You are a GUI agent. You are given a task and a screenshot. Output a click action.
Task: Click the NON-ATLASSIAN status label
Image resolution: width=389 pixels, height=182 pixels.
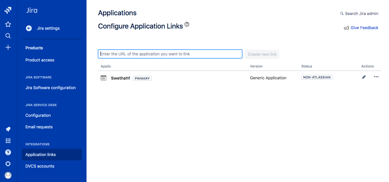pos(317,77)
